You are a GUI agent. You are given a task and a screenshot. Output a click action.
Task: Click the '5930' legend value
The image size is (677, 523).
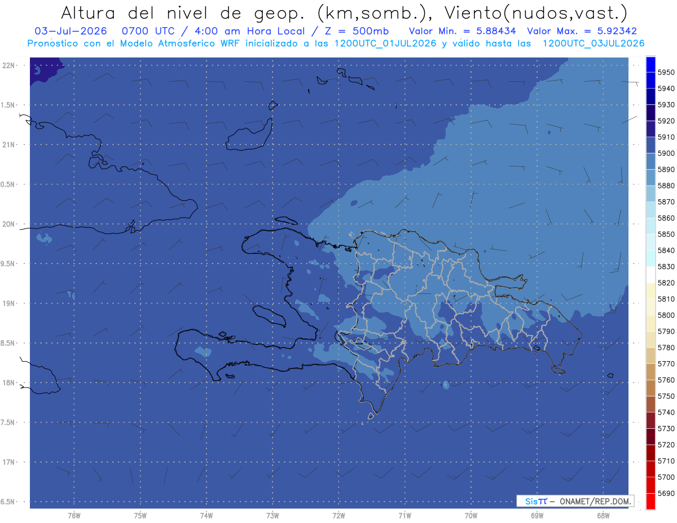coord(666,105)
